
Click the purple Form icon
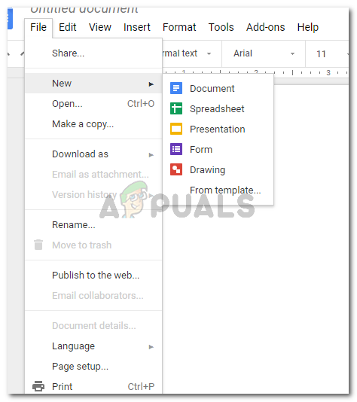(x=176, y=149)
